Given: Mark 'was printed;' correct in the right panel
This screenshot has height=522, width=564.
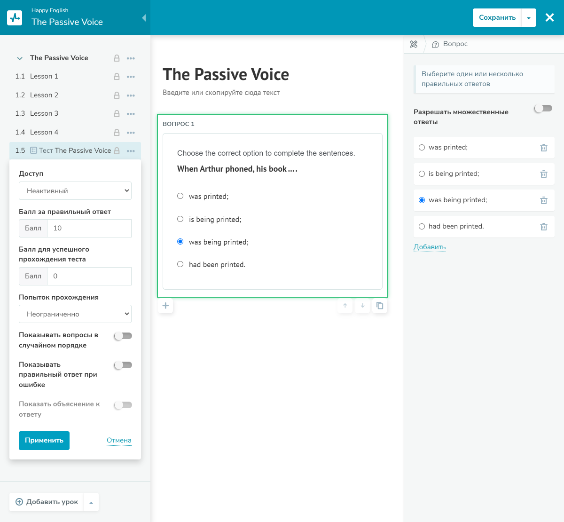Looking at the screenshot, I should coord(422,147).
